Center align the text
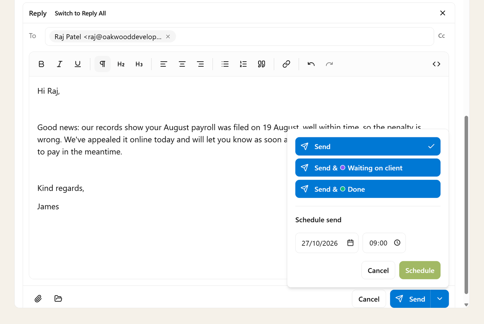The height and width of the screenshot is (324, 484). coord(182,64)
